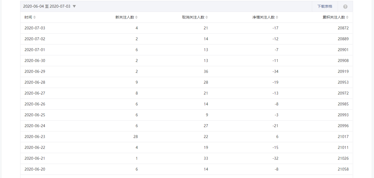Select the 2020-06-28 date cell
The image size is (374, 178).
pyautogui.click(x=35, y=82)
